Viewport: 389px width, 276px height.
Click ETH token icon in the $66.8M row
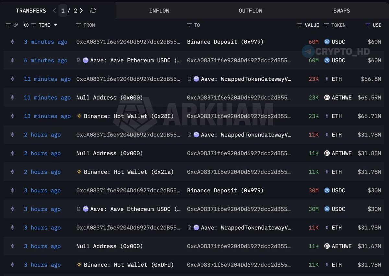(327, 79)
